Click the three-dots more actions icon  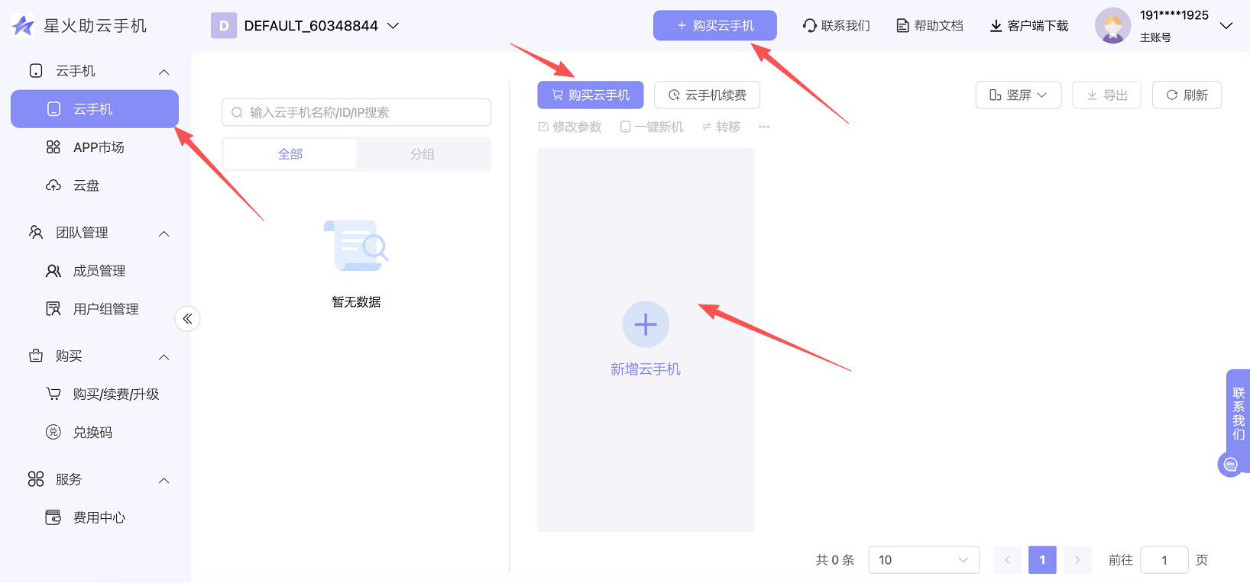point(764,127)
